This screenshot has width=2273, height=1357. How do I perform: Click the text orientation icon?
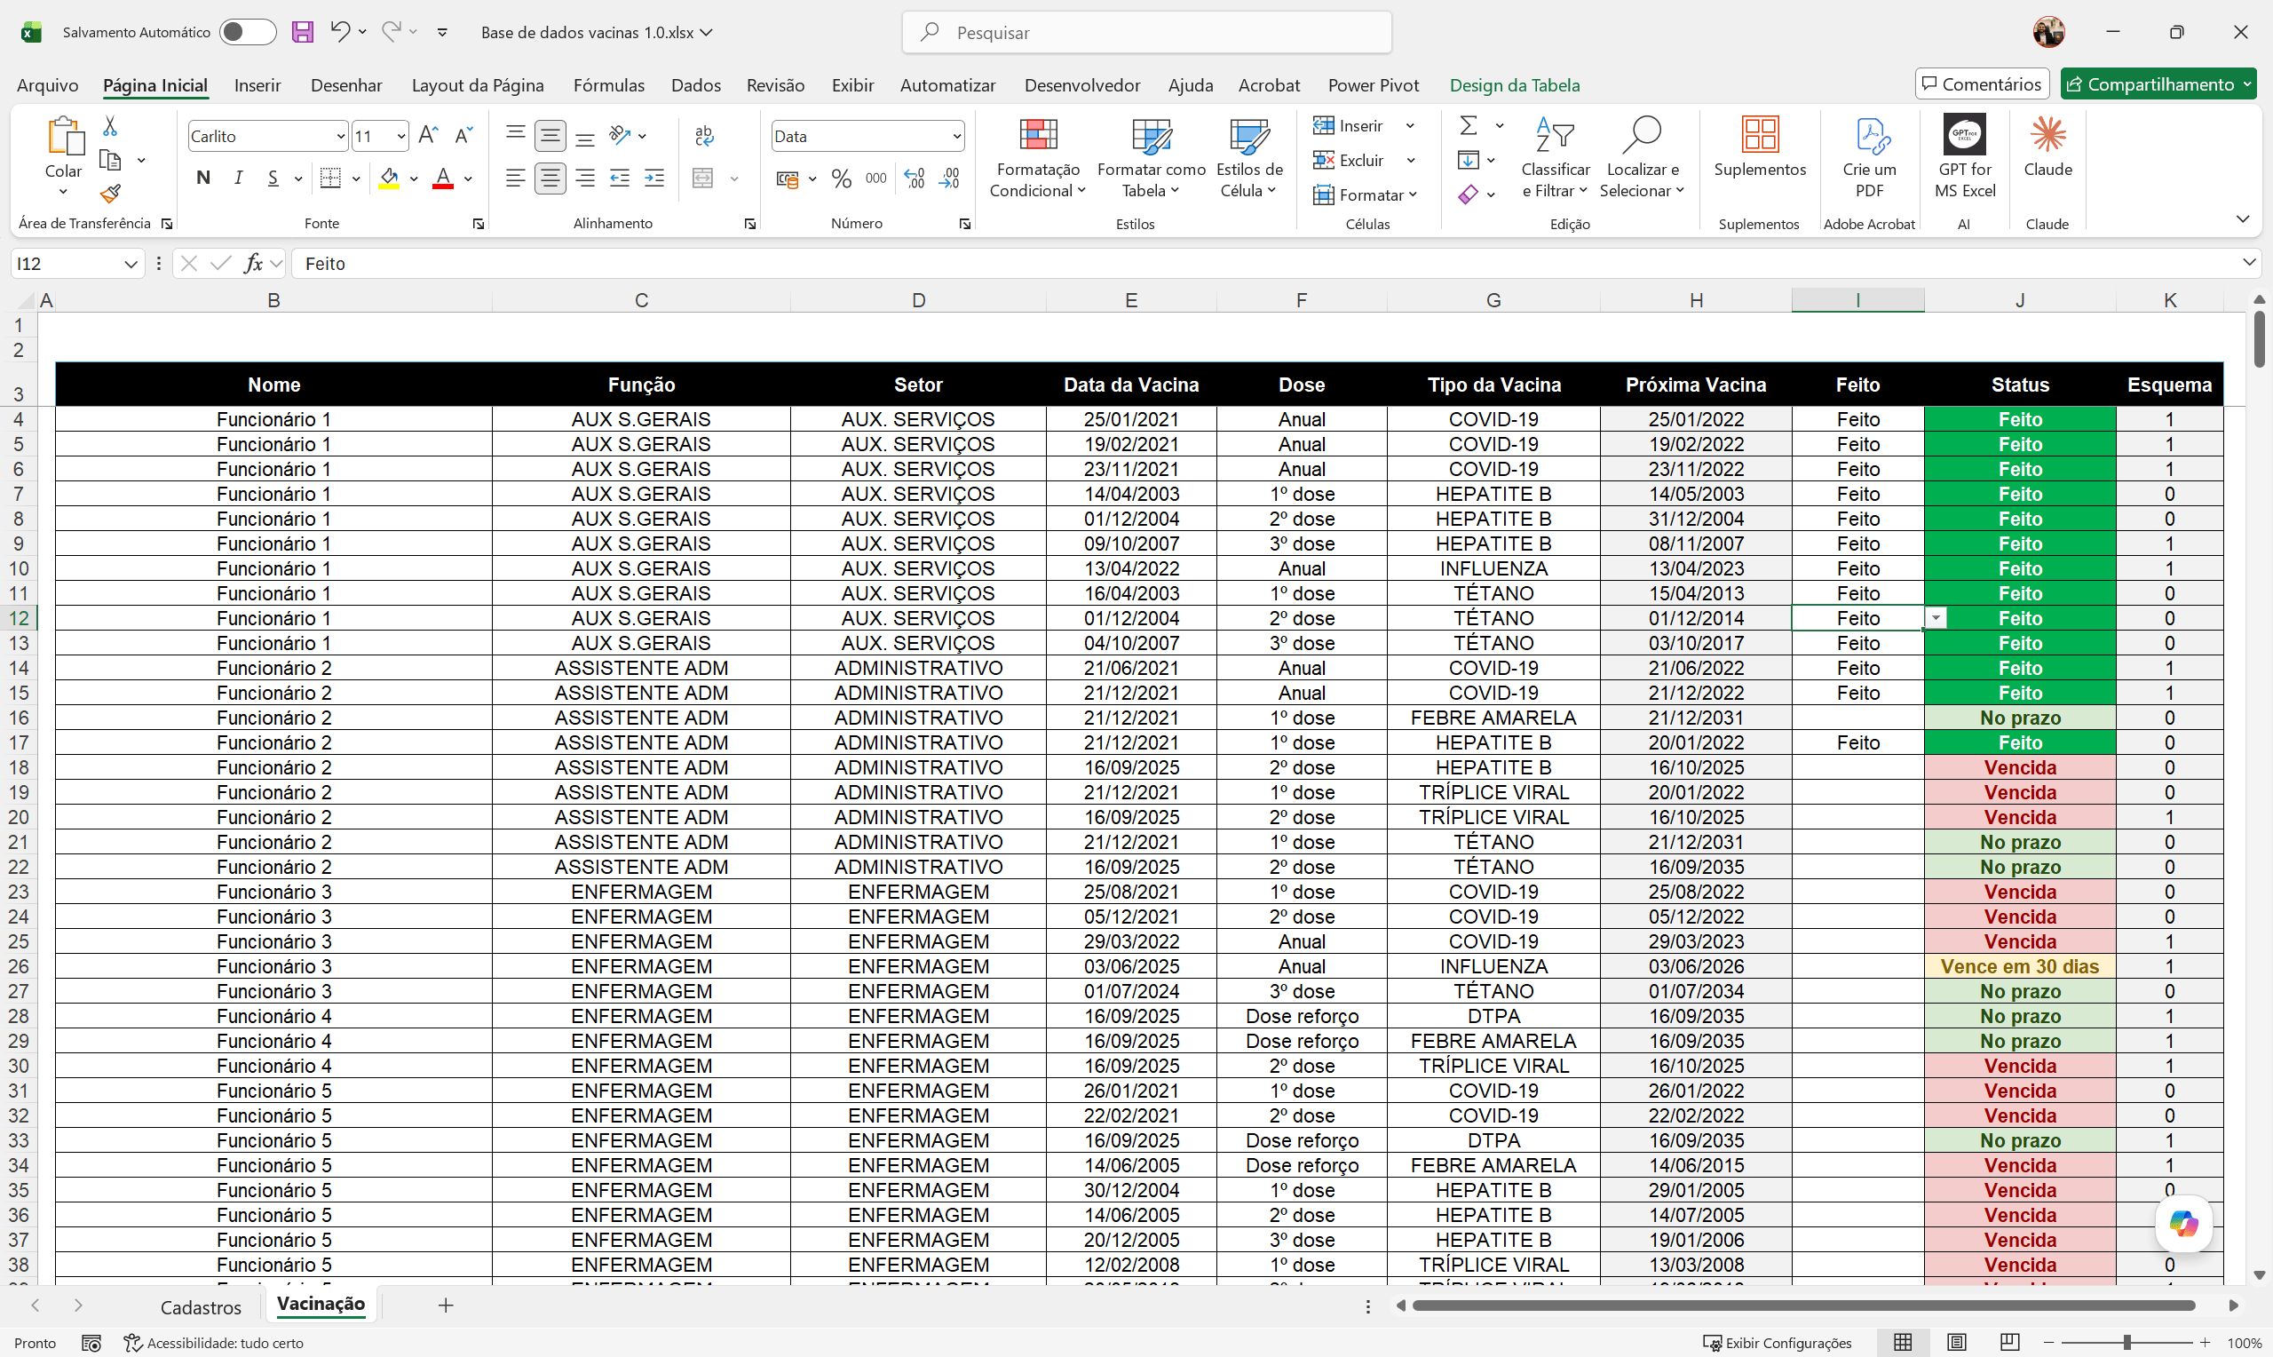(x=620, y=135)
